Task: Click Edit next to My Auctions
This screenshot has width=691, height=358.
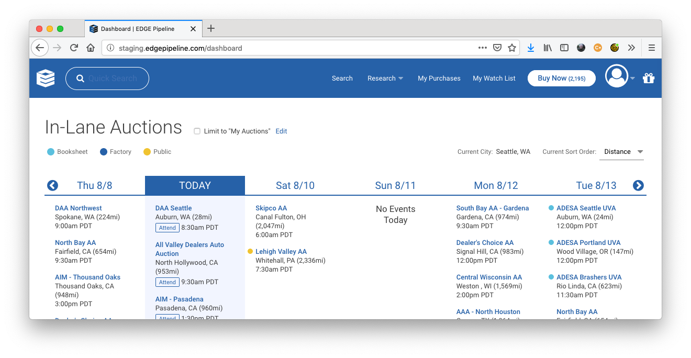Action: click(282, 131)
